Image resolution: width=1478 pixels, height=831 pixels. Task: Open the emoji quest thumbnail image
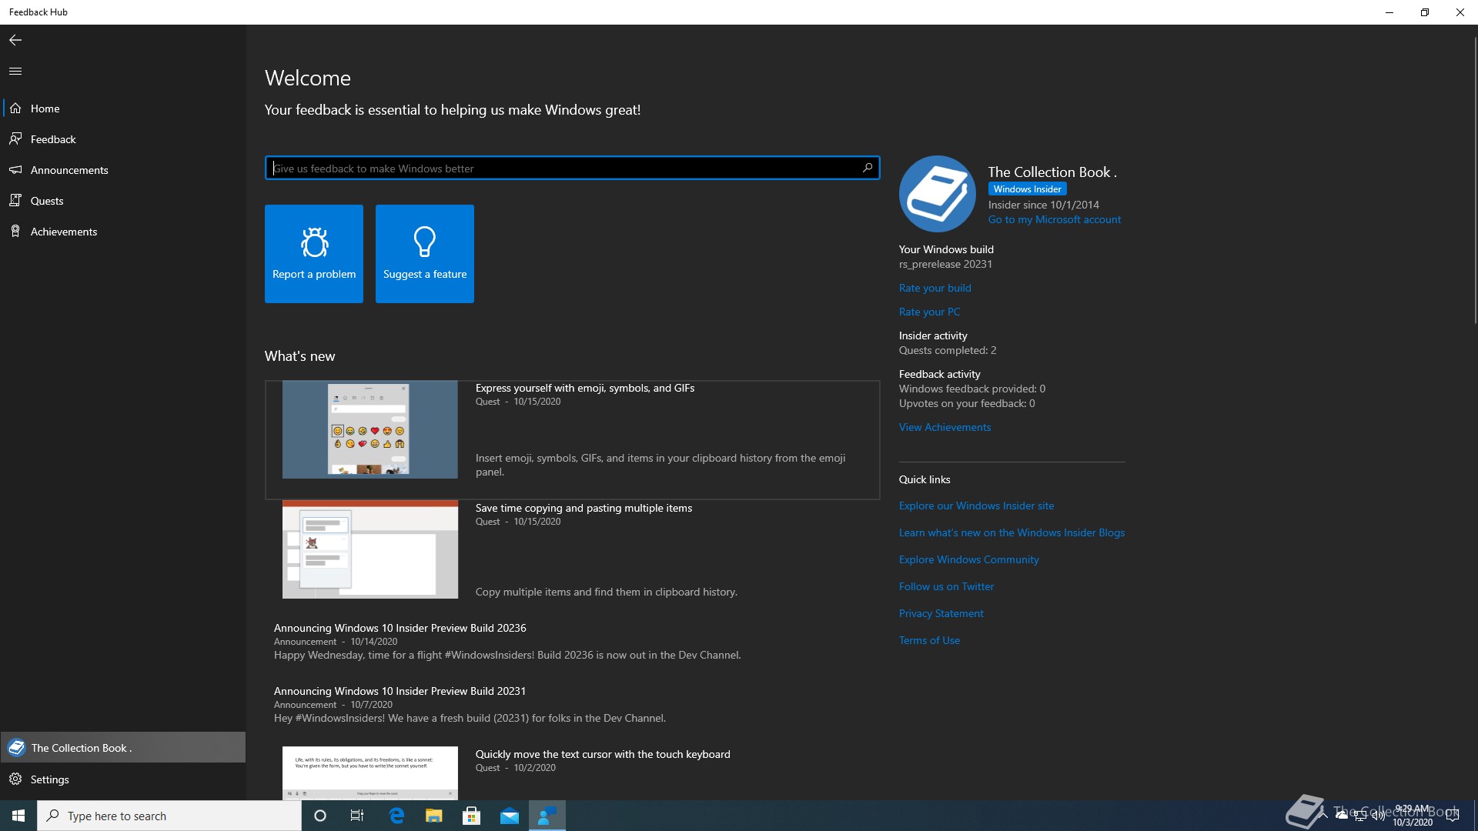[369, 429]
